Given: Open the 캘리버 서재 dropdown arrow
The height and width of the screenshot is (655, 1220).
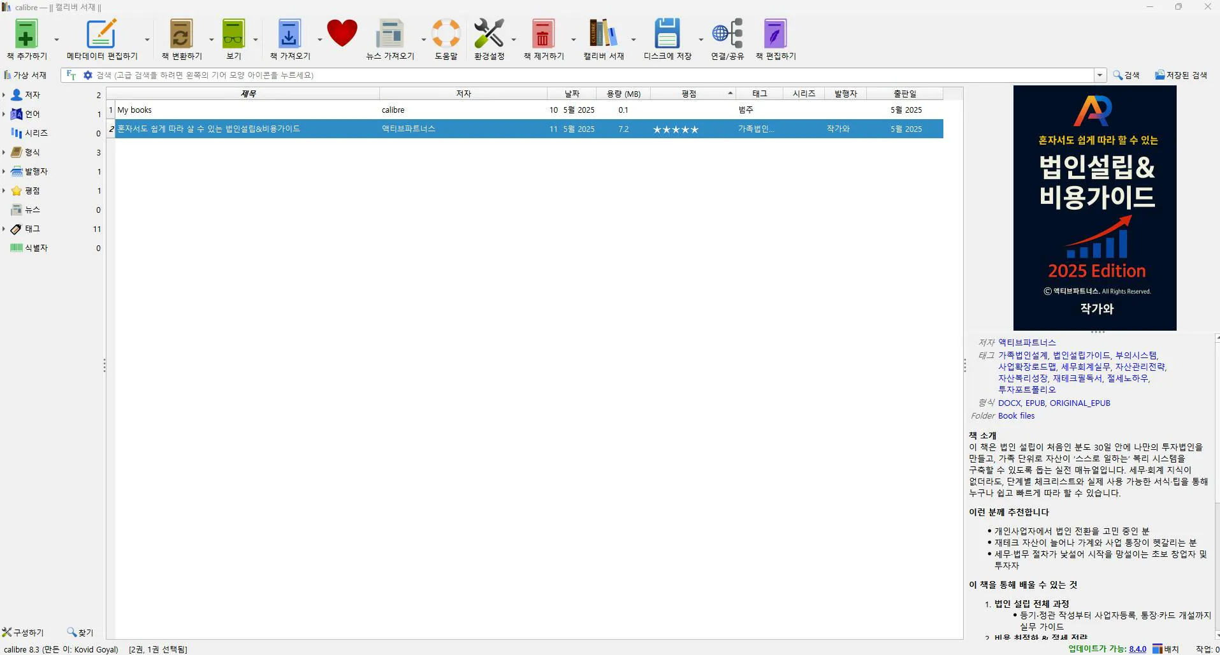Looking at the screenshot, I should click(633, 40).
